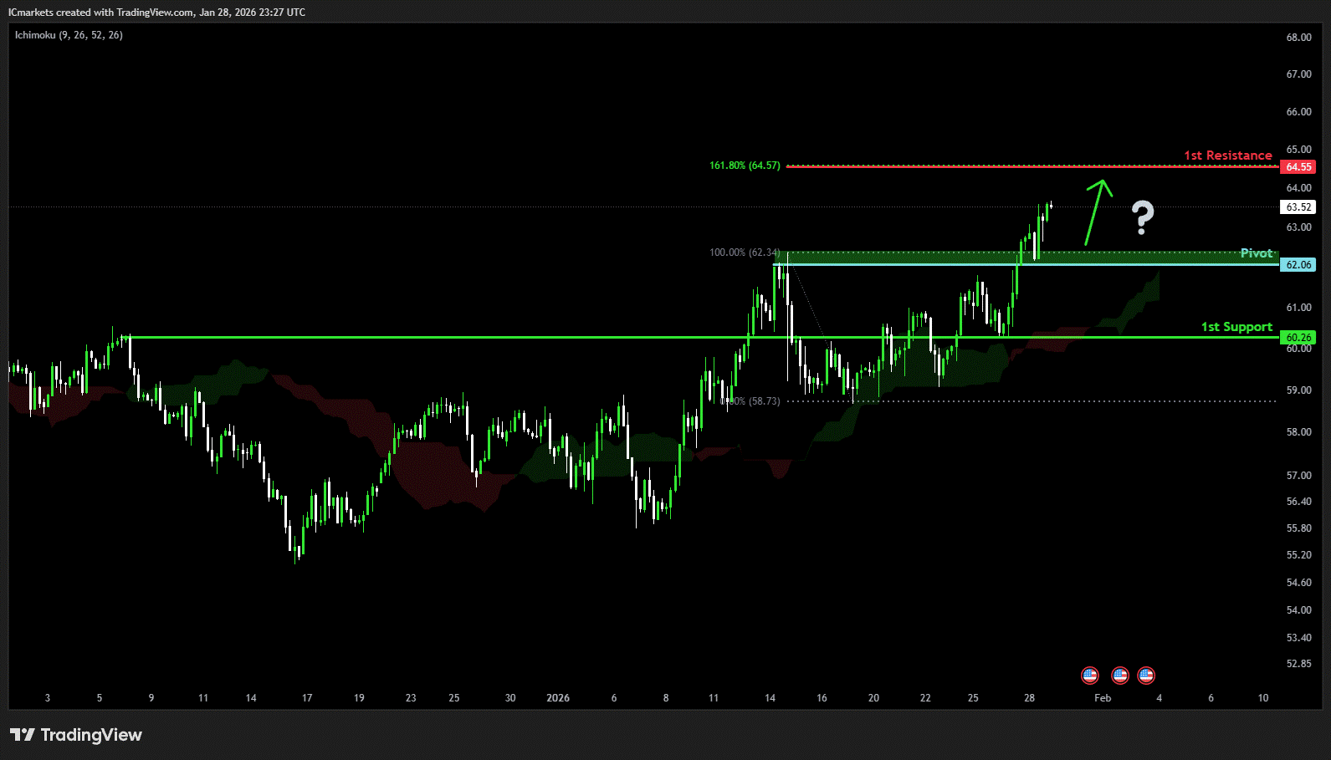Click the TradingView logo at bottom left
Screen dimensions: 1331x760
pyautogui.click(x=76, y=735)
